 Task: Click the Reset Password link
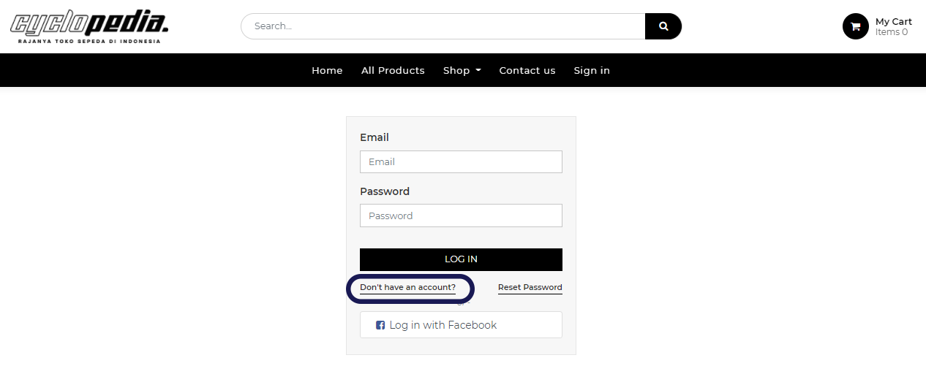pyautogui.click(x=530, y=288)
